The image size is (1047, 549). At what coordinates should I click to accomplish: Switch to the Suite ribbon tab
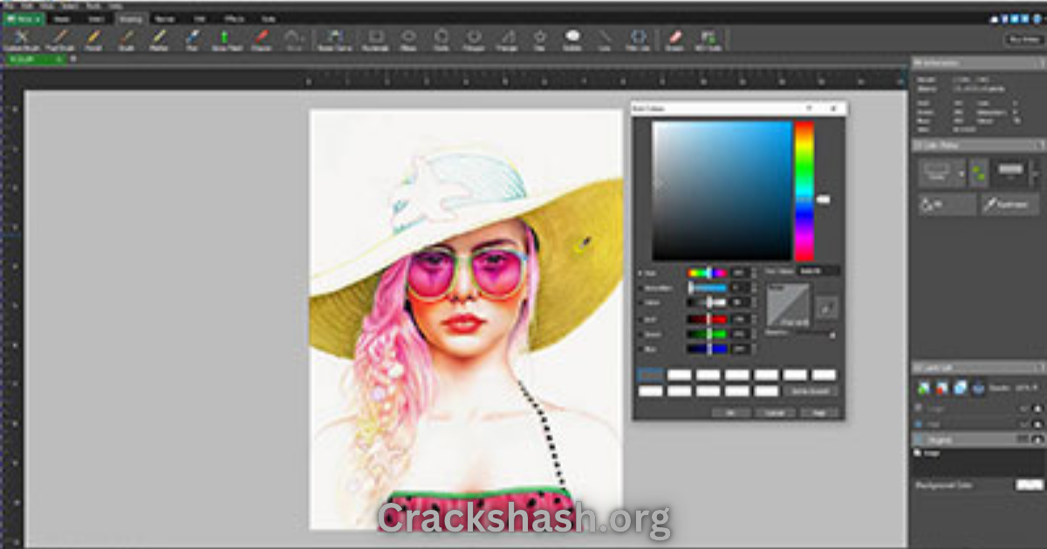click(x=268, y=17)
